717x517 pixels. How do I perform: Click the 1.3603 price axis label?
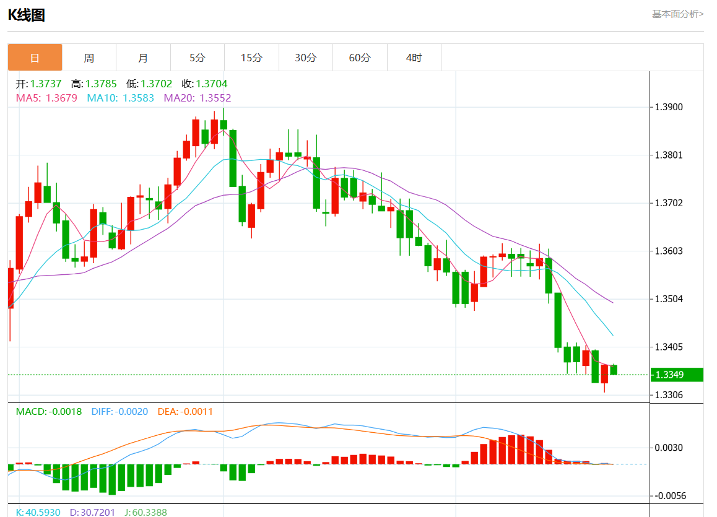669,251
